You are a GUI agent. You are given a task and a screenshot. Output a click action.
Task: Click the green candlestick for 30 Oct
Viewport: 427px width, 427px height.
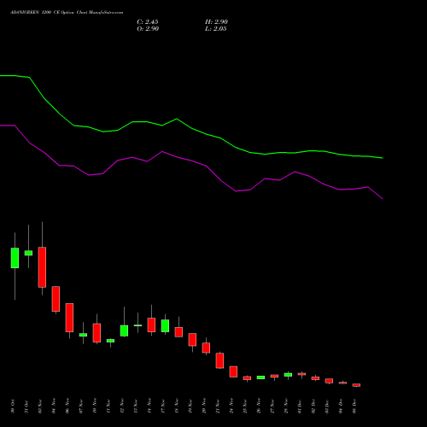[15, 258]
